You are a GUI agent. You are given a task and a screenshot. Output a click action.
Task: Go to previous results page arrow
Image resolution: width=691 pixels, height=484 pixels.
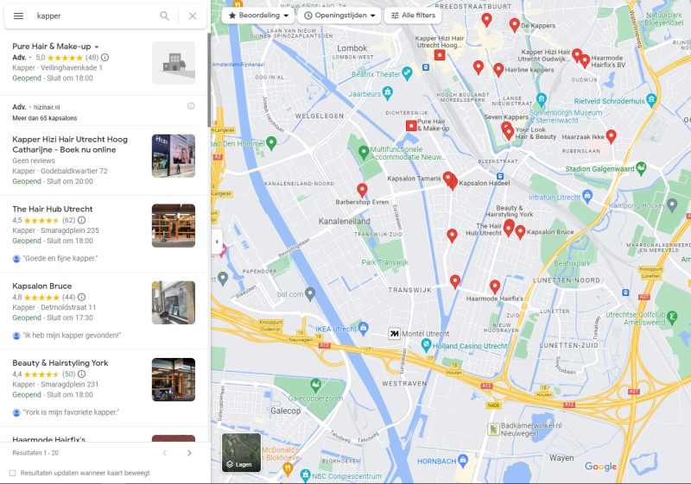(165, 453)
